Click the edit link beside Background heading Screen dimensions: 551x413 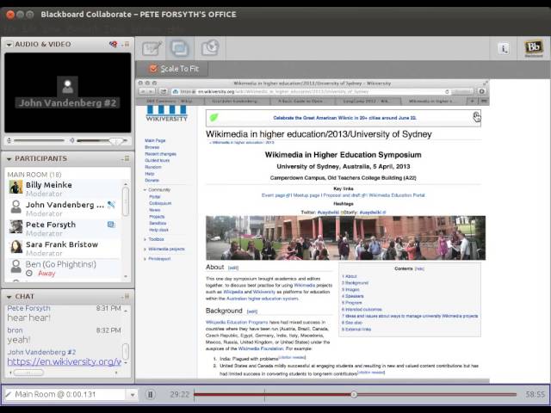point(252,311)
